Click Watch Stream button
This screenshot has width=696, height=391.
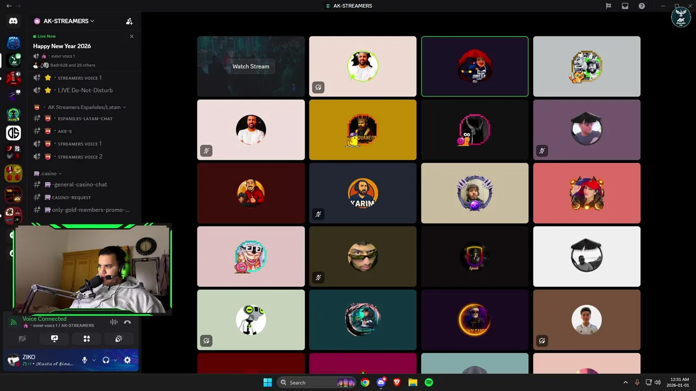click(251, 66)
